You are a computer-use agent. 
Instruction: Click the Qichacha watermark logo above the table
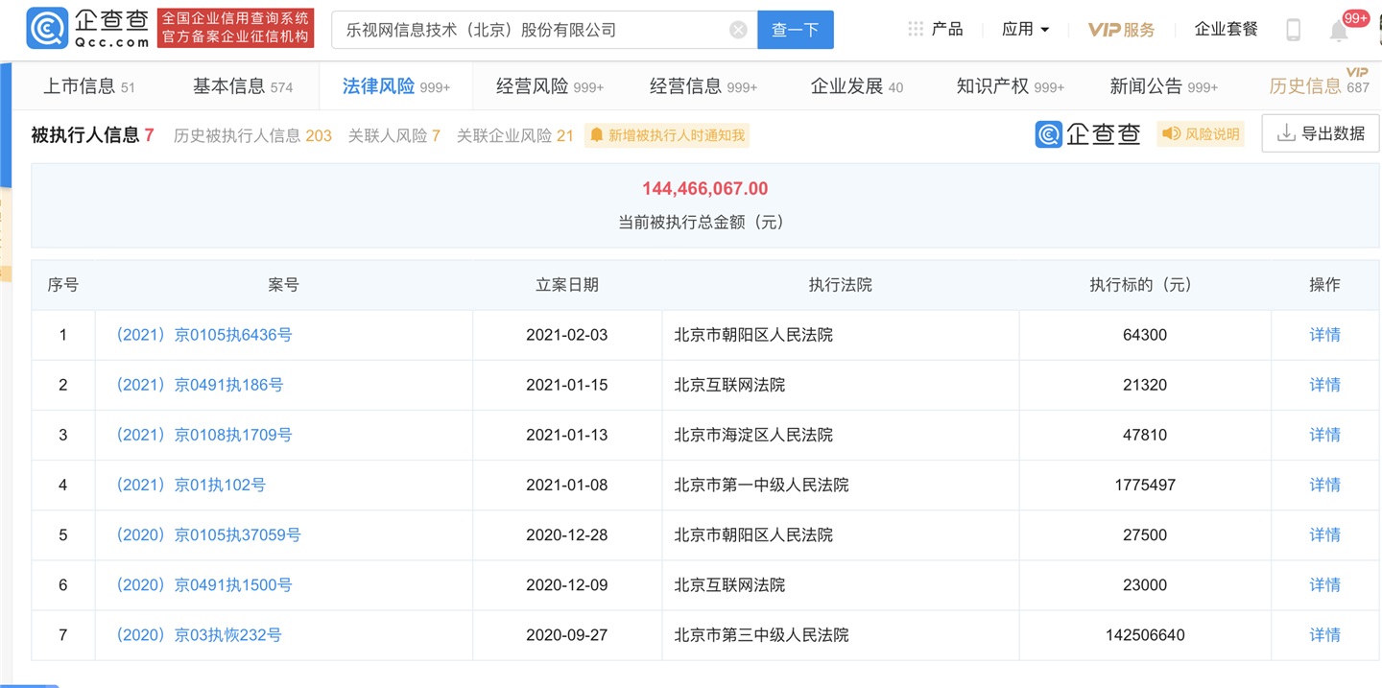coord(1086,134)
